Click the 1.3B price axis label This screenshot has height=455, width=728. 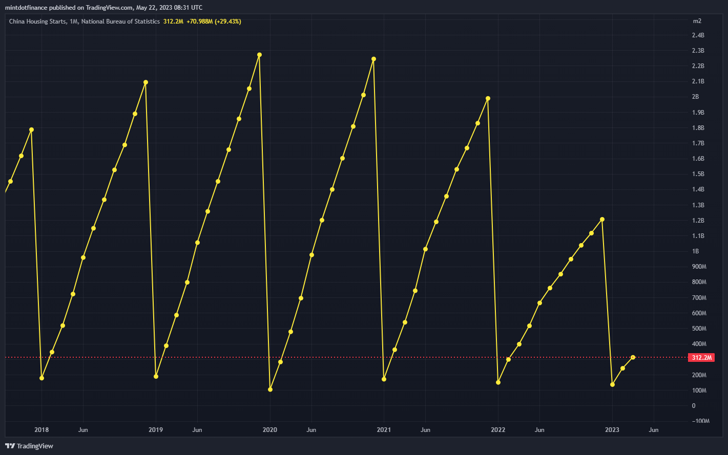[698, 205]
